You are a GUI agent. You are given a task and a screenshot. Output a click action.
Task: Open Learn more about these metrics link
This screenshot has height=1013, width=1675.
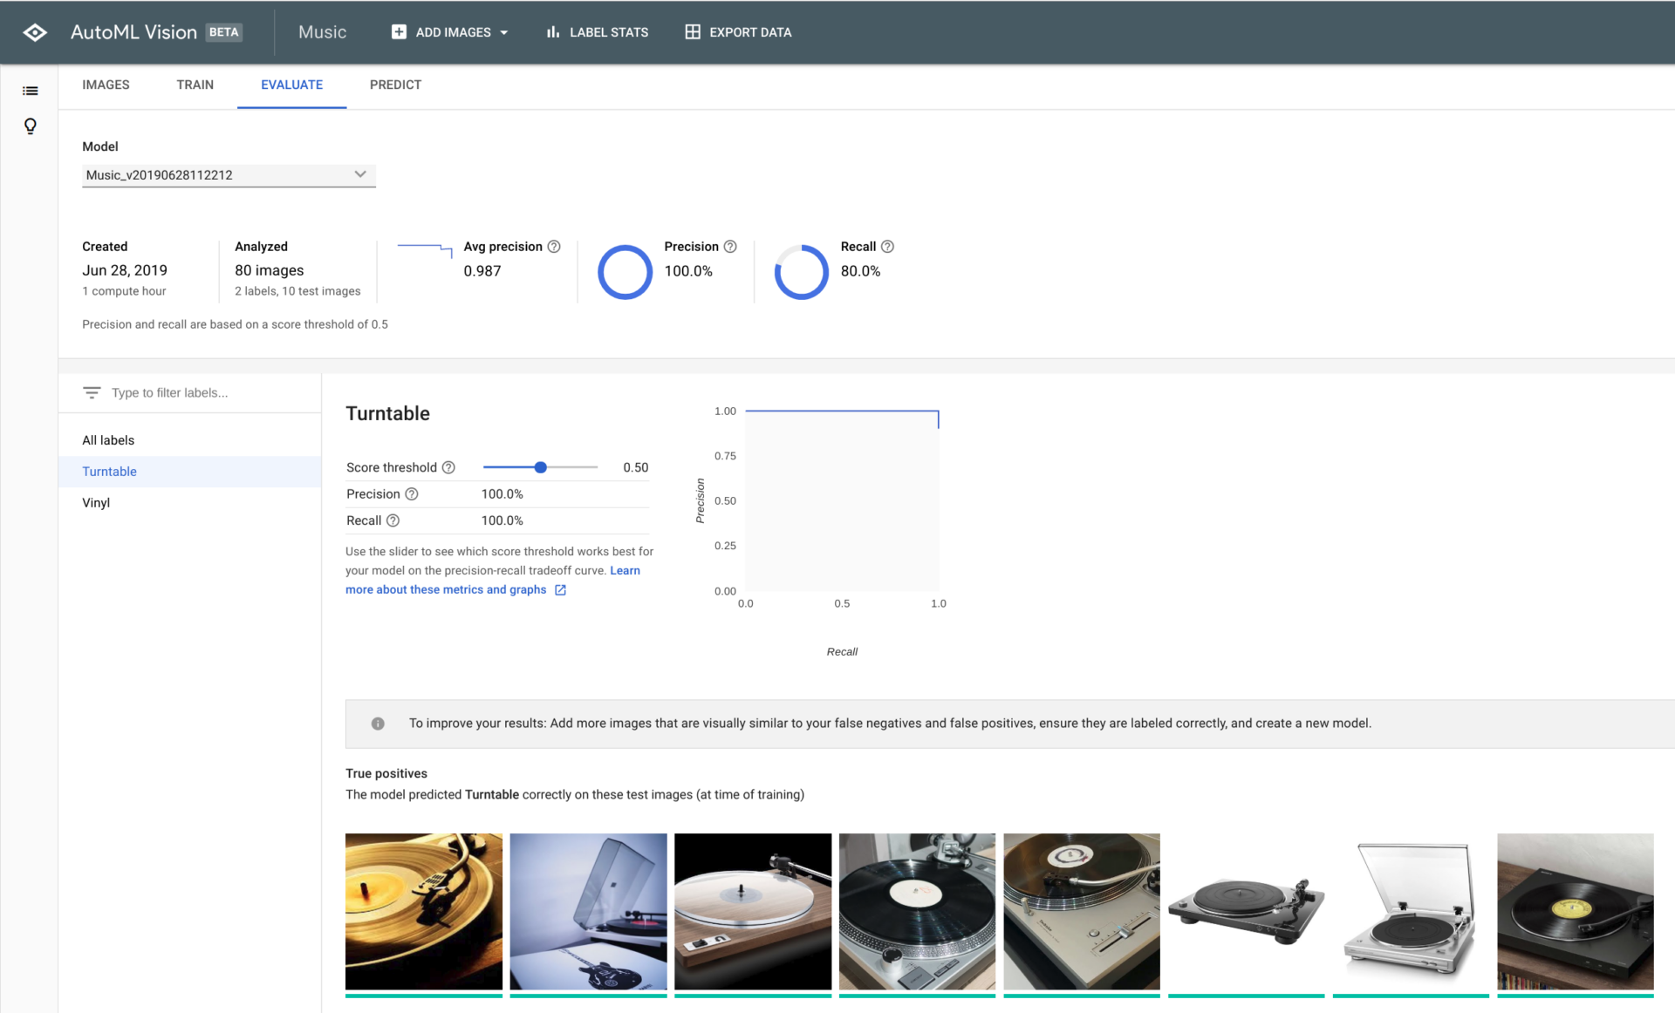(x=446, y=590)
